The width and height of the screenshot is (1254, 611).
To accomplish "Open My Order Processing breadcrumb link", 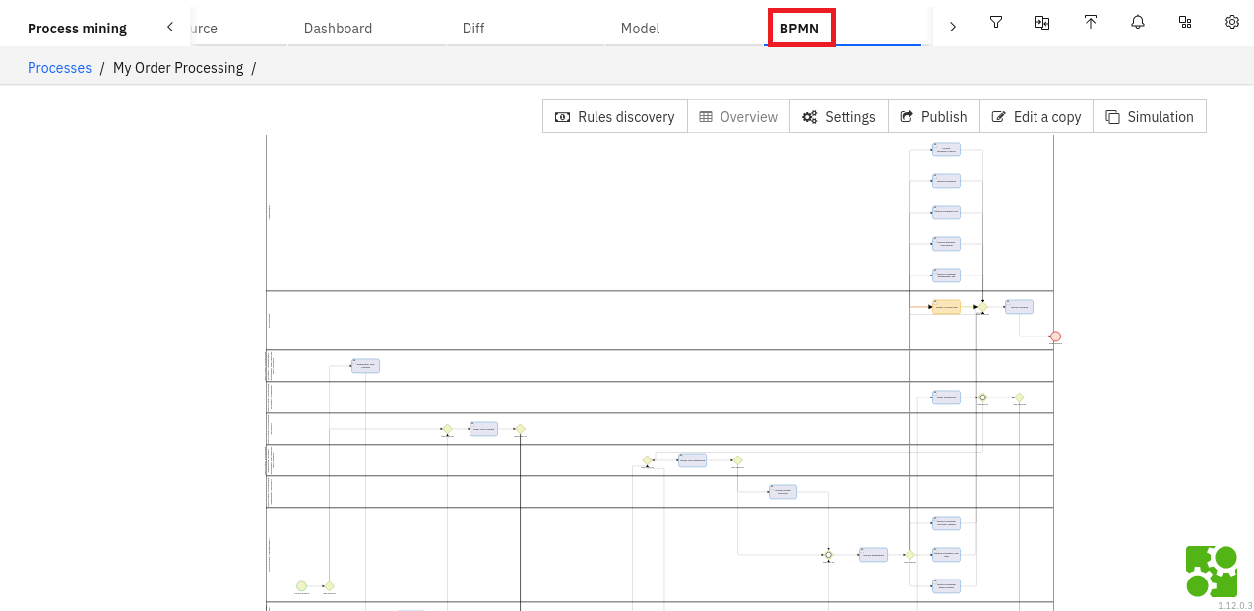I will click(178, 67).
